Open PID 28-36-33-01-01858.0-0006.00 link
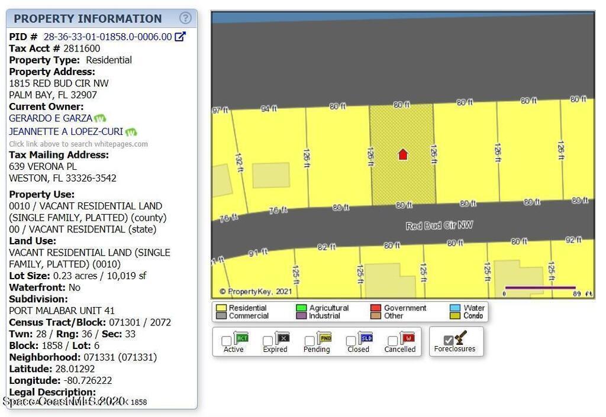Screen dimensions: 606x417 [x=108, y=37]
